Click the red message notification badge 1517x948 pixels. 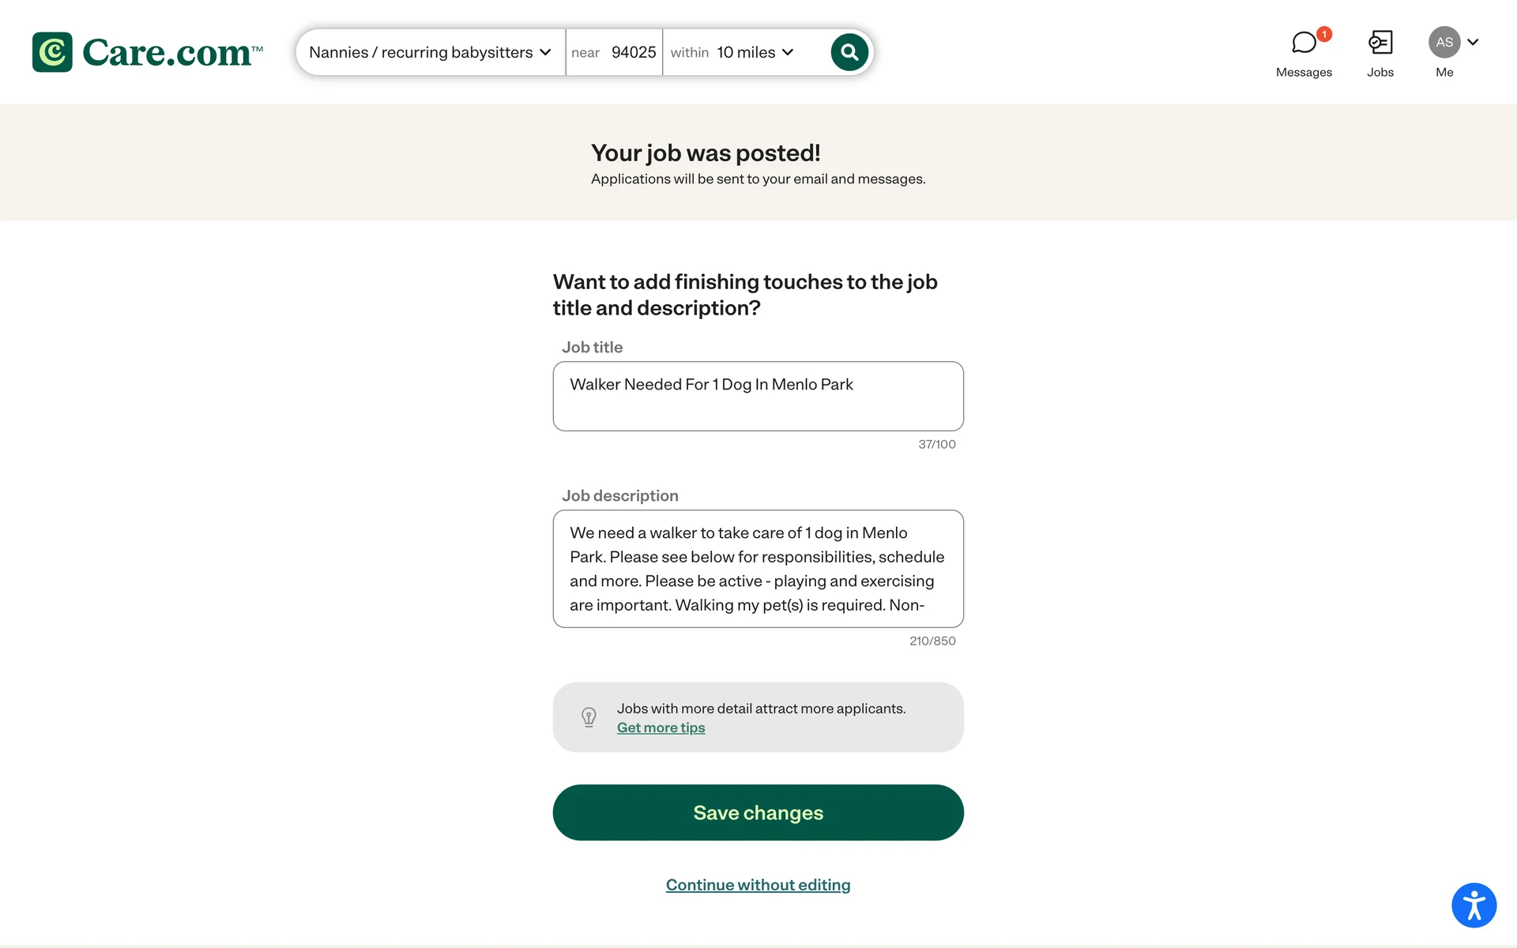[1324, 34]
